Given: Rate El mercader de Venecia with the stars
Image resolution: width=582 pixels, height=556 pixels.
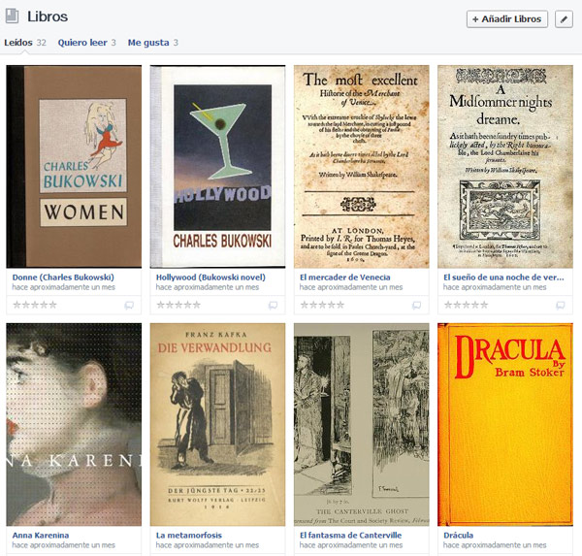Looking at the screenshot, I should point(322,305).
